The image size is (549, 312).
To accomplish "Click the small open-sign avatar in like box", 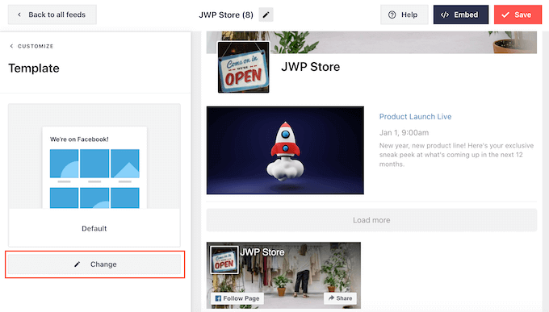I will tap(224, 260).
